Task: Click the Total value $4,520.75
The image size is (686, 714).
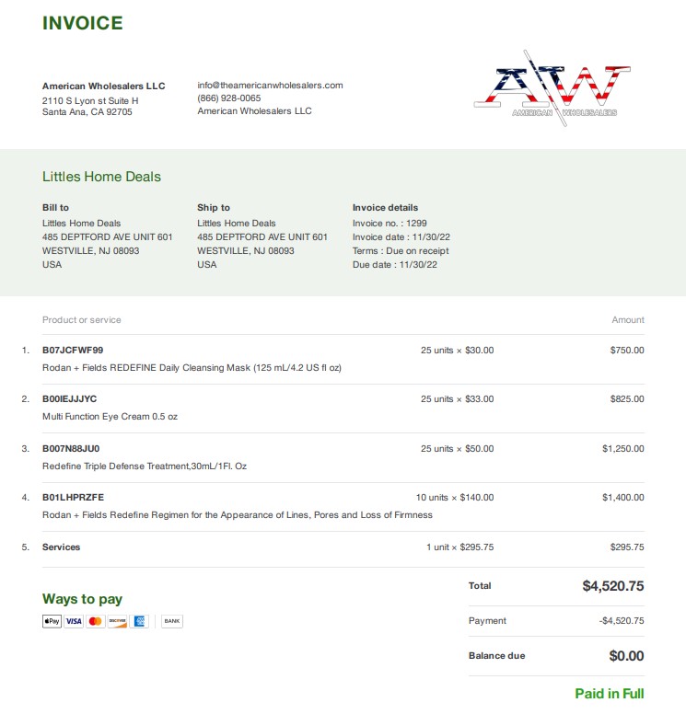Action: coord(613,585)
